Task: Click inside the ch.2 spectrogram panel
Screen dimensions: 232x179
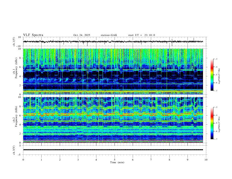Action: [x=113, y=120]
